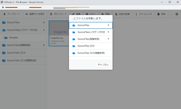The image size is (181, 109).
Task: Click the upload arrow icon in the toolbar
Action: tap(5, 14)
